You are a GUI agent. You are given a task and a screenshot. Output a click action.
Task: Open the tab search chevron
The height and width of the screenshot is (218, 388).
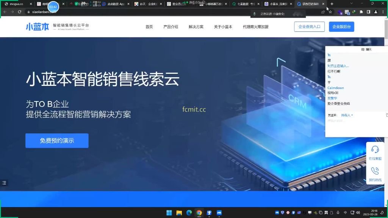(x=351, y=3)
